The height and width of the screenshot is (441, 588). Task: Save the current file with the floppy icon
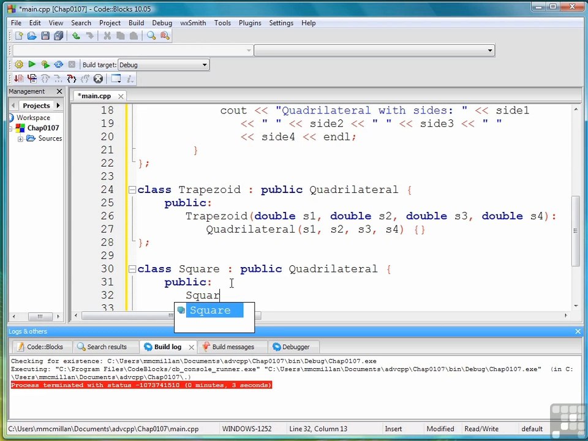click(45, 36)
